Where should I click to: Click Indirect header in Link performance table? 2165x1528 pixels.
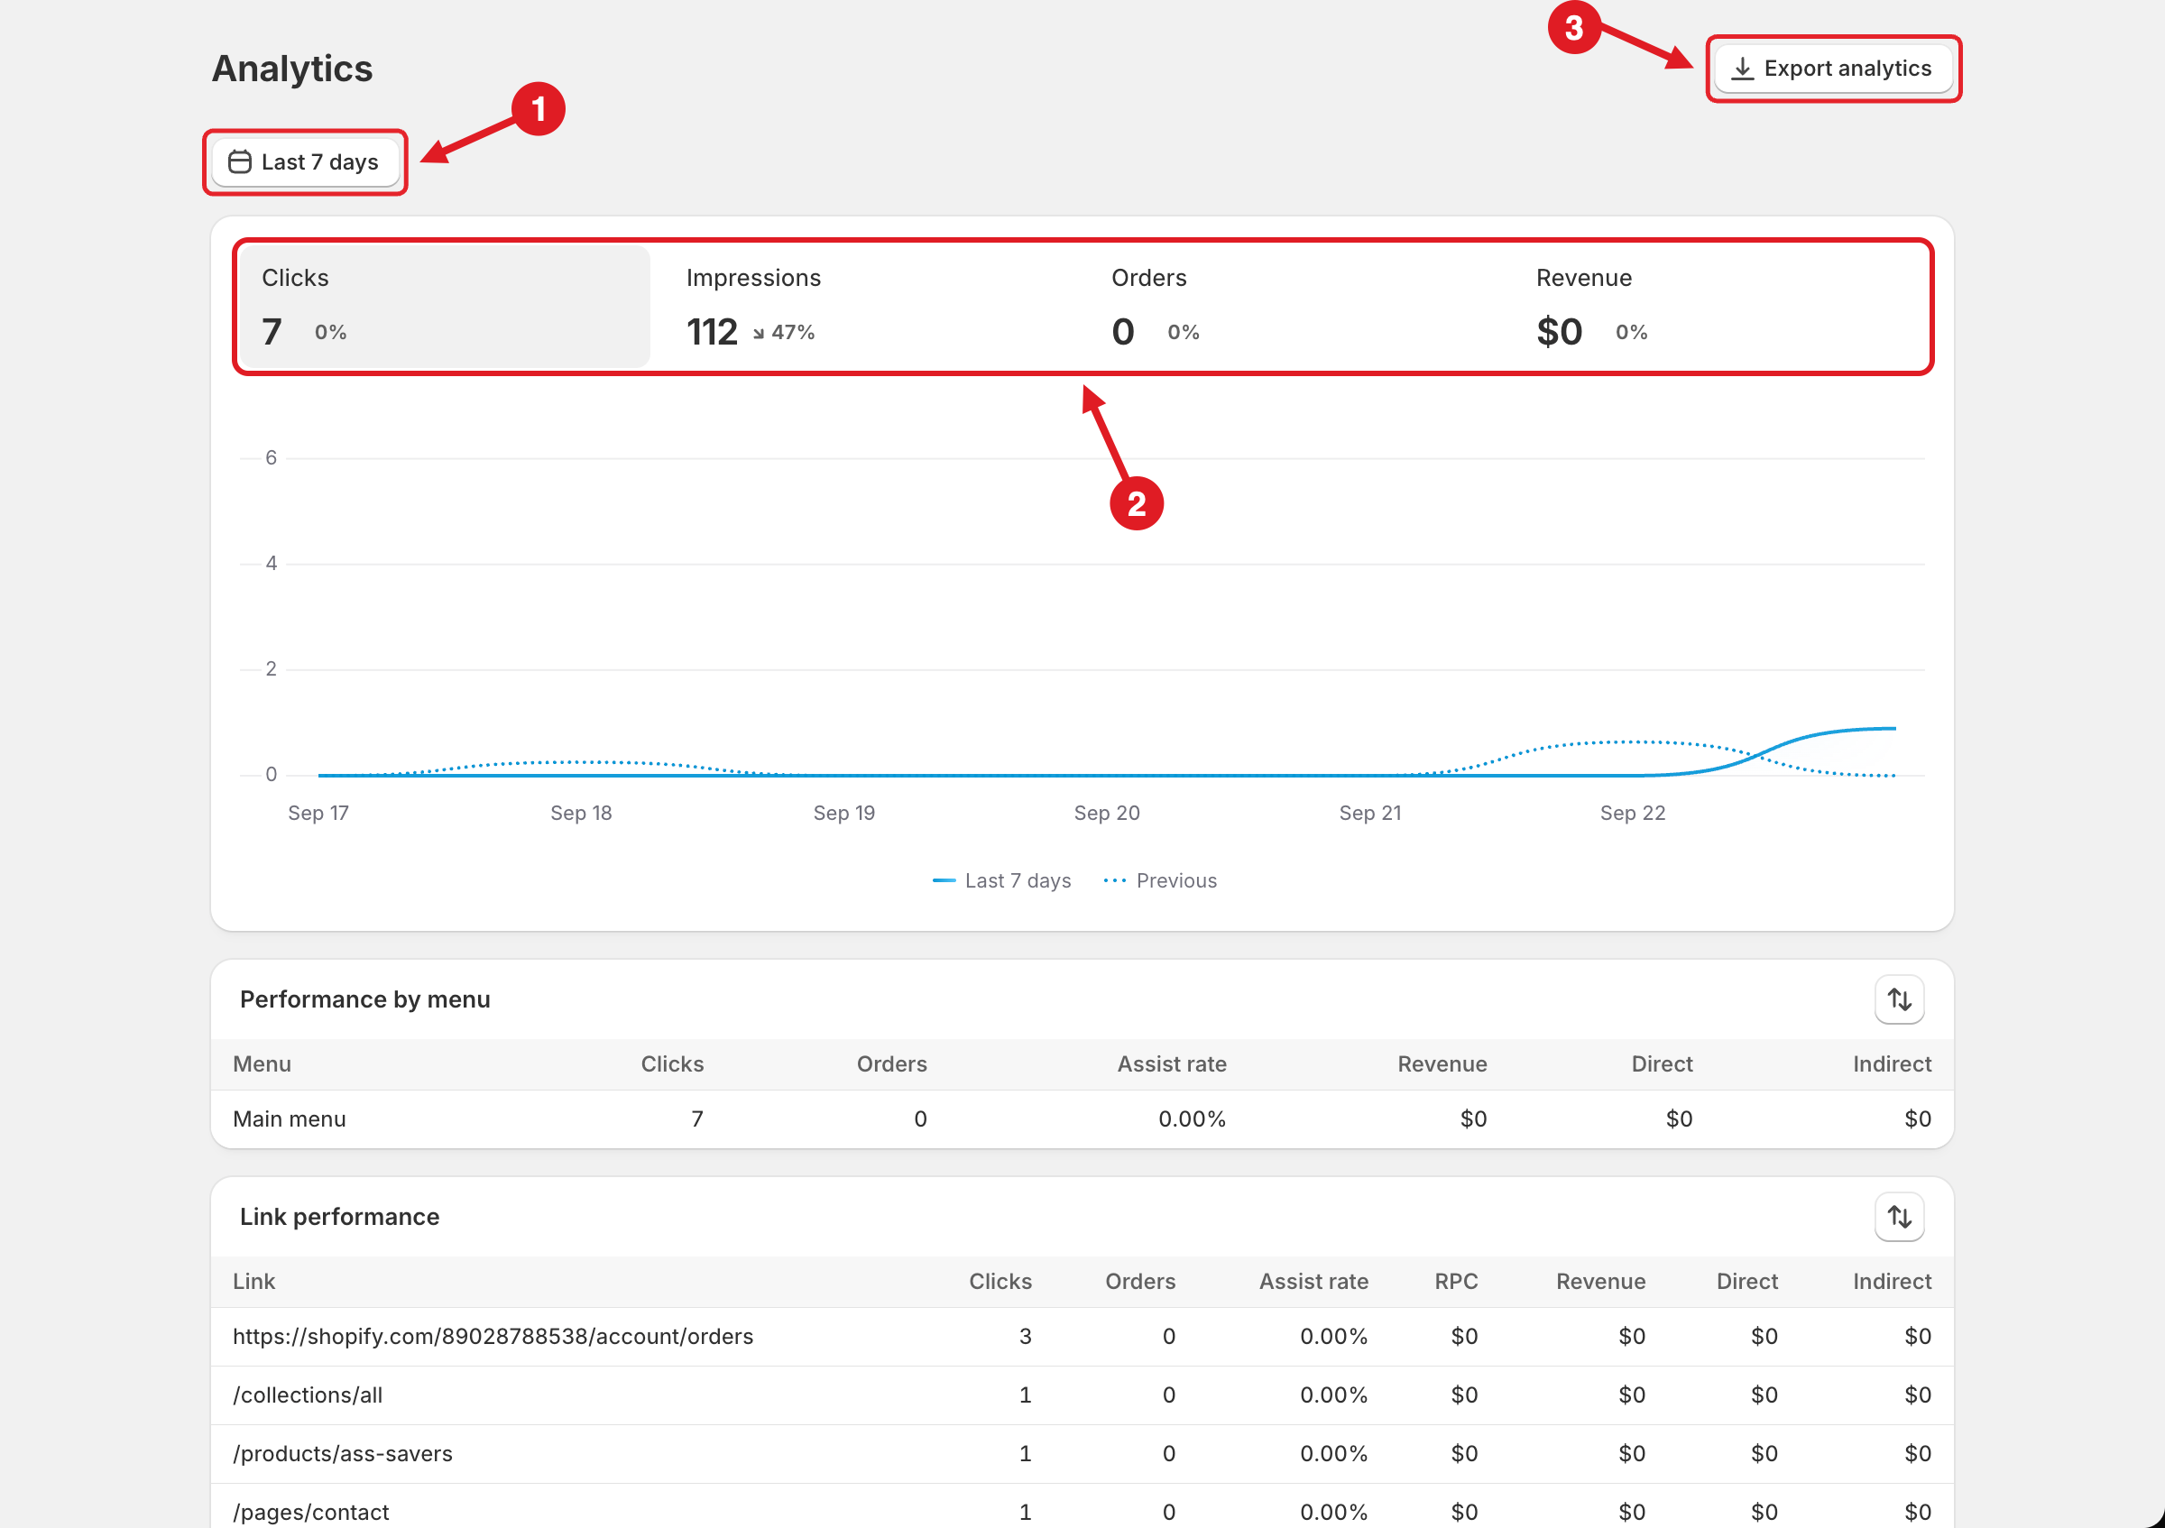coord(1892,1282)
